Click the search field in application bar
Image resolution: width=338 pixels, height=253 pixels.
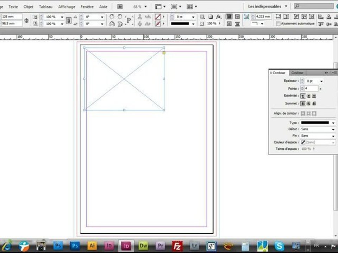click(x=314, y=6)
